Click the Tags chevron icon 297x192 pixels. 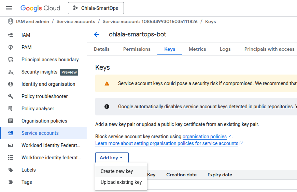(x=11, y=182)
